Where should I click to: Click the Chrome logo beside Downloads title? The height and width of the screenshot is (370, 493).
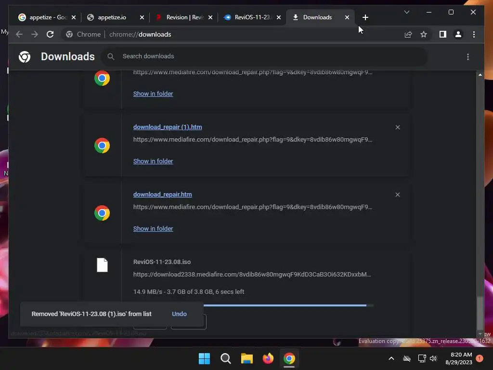(x=25, y=57)
